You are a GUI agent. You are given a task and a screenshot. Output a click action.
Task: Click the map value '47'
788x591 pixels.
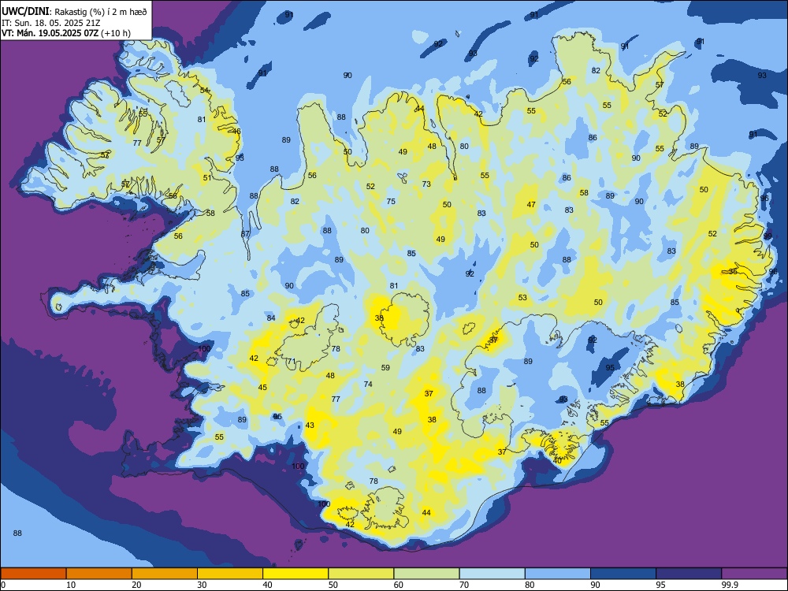(x=531, y=205)
